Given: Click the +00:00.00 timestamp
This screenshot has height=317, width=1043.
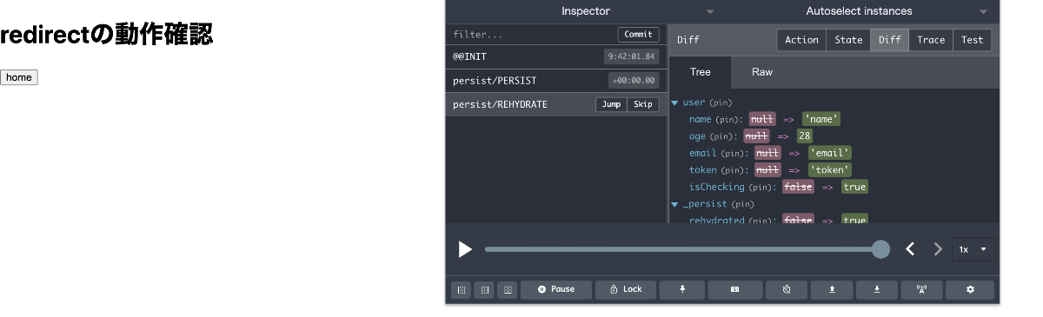Looking at the screenshot, I should pos(634,81).
